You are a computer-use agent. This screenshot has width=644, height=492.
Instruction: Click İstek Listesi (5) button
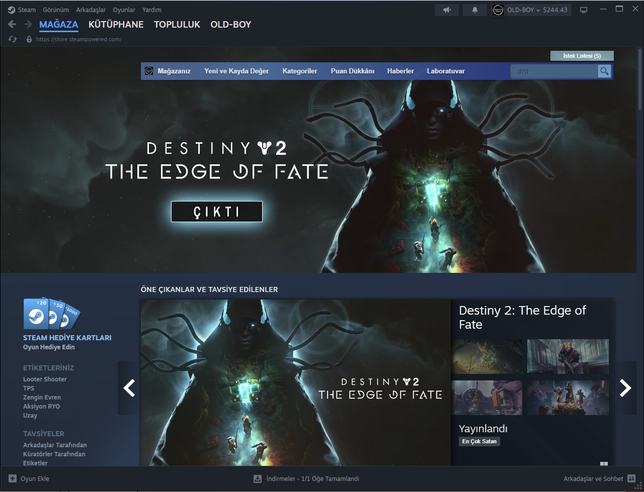click(x=582, y=56)
